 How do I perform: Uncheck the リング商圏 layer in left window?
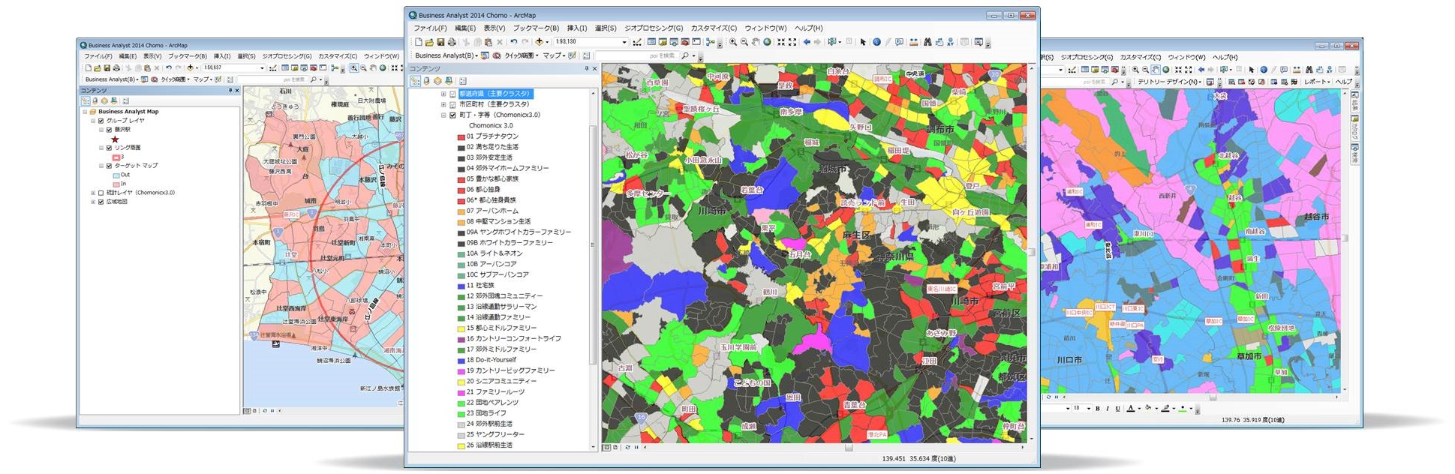[110, 148]
